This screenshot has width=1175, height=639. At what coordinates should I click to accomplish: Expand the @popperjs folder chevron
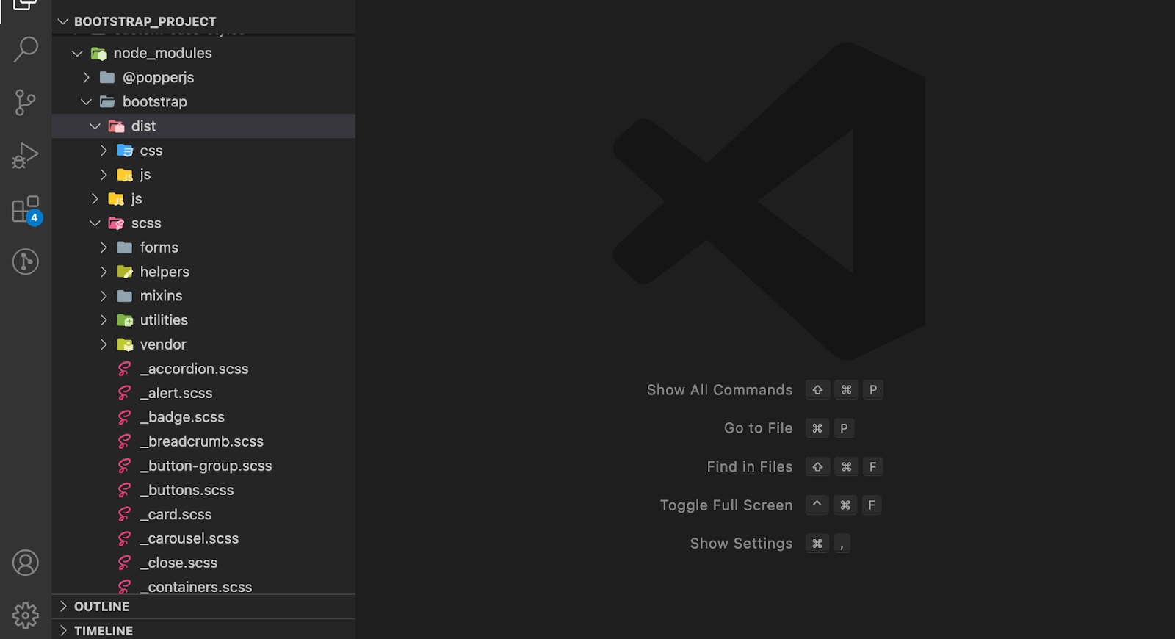tap(86, 77)
